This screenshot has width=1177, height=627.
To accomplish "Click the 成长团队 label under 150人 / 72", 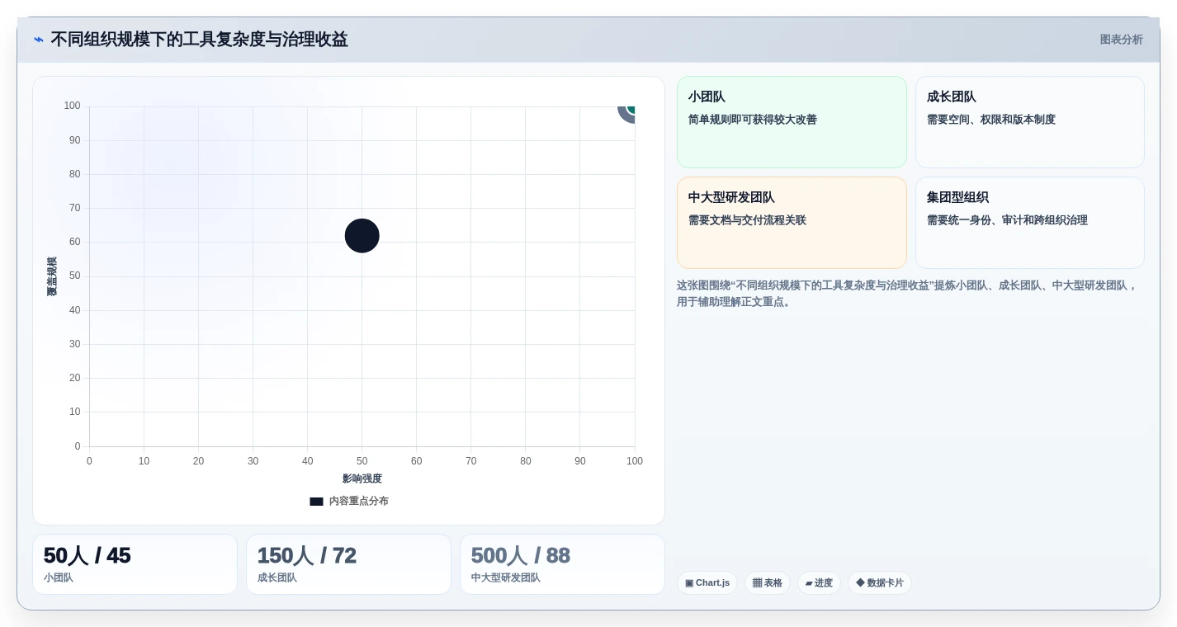I will (277, 577).
